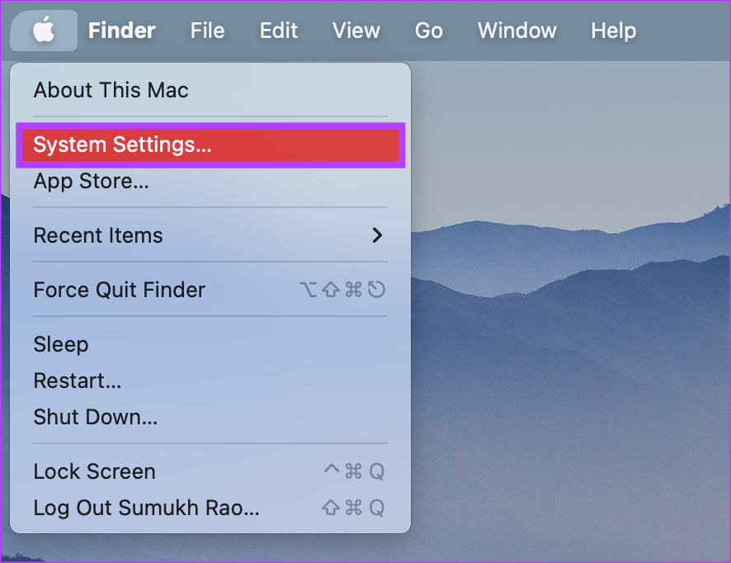The width and height of the screenshot is (731, 563).
Task: Open the Finder menu
Action: [x=121, y=31]
